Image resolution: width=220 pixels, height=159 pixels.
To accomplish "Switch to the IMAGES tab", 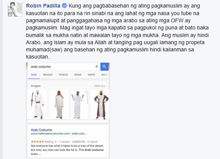I will pyautogui.click(x=48, y=75).
